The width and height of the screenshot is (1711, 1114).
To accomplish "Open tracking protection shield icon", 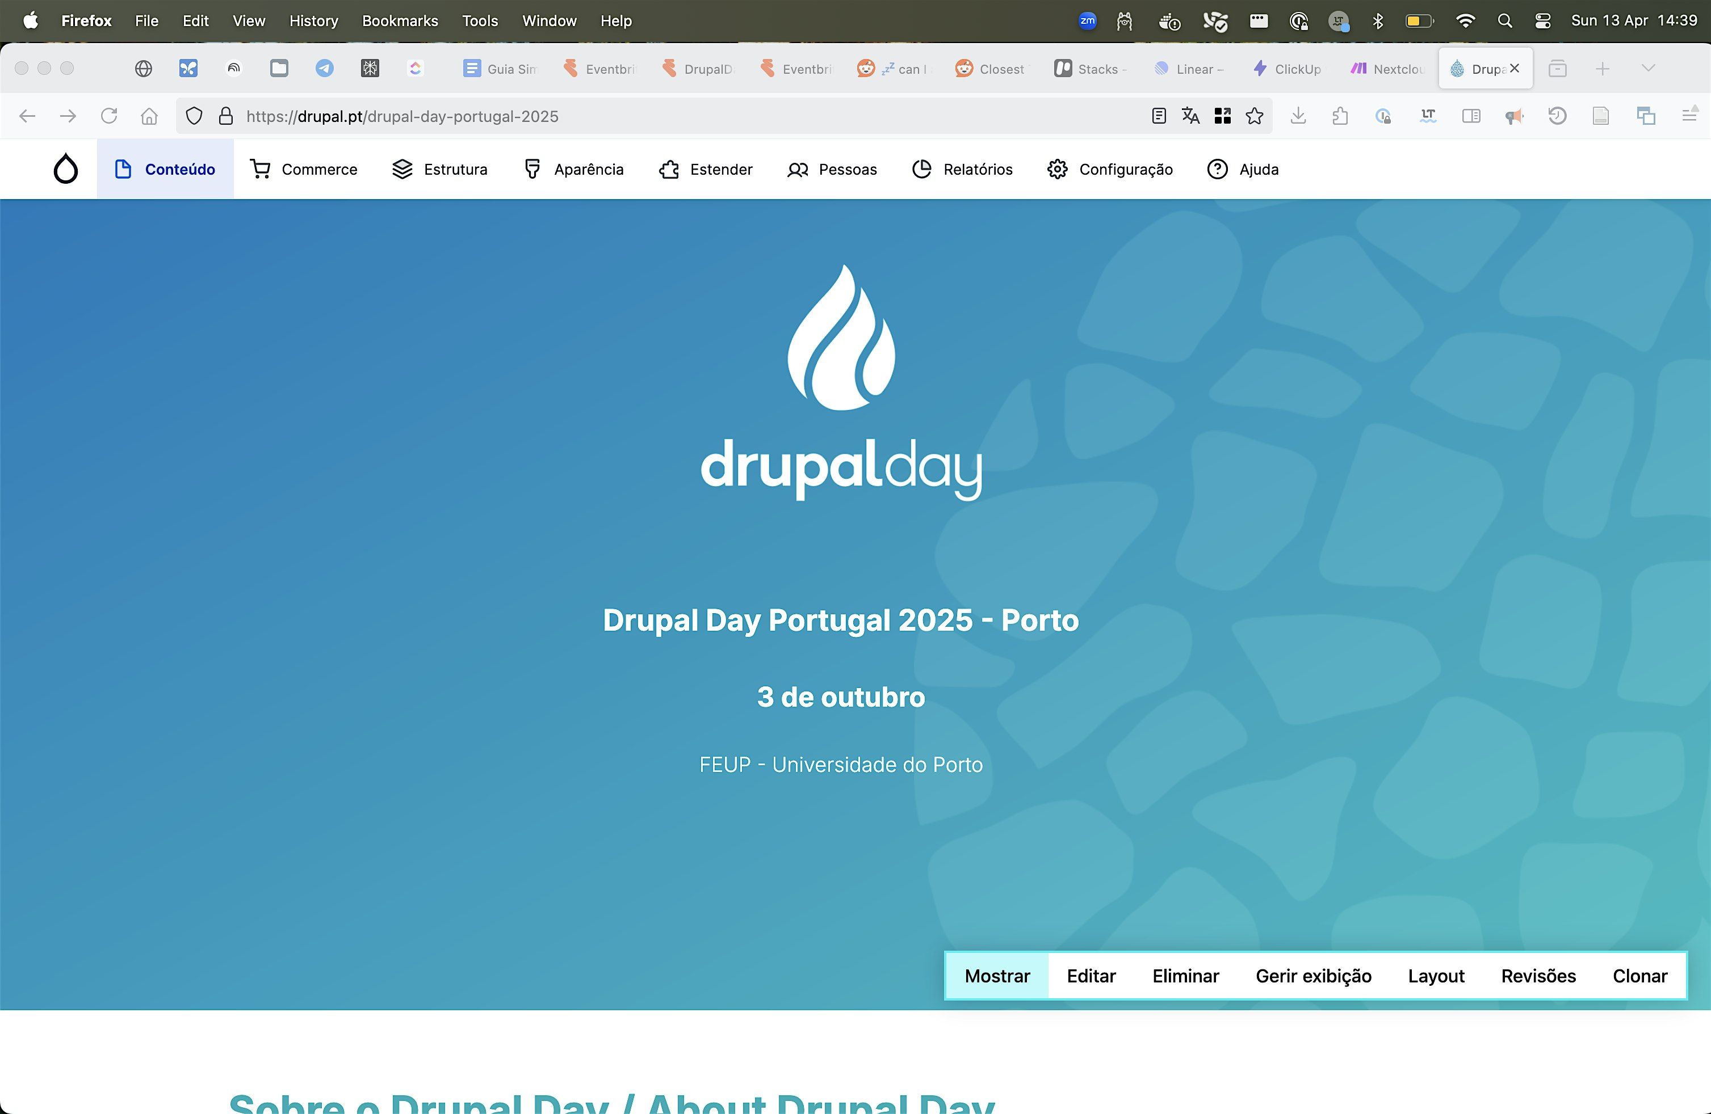I will tap(194, 116).
